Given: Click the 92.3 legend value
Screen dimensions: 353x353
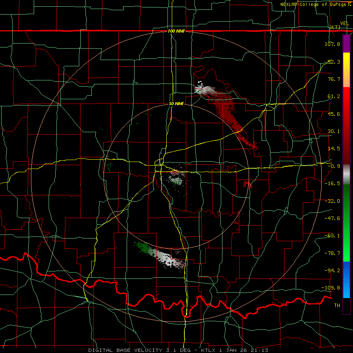Looking at the screenshot, I should coord(334,62).
